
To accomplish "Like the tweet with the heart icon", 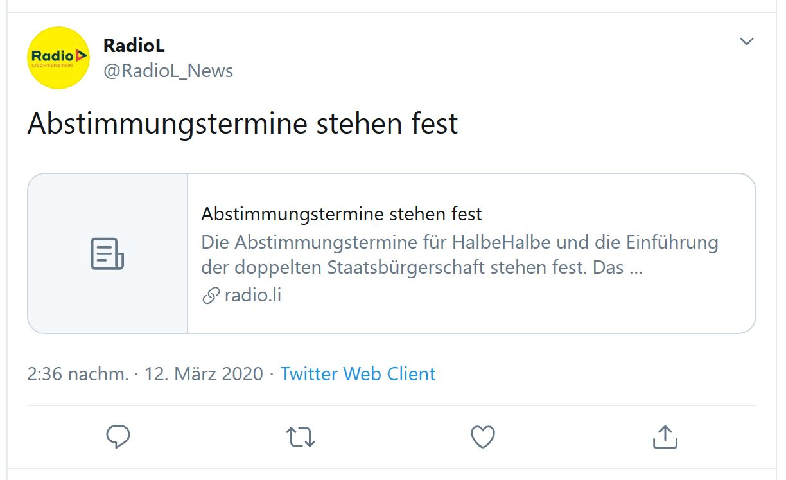I will pos(483,437).
